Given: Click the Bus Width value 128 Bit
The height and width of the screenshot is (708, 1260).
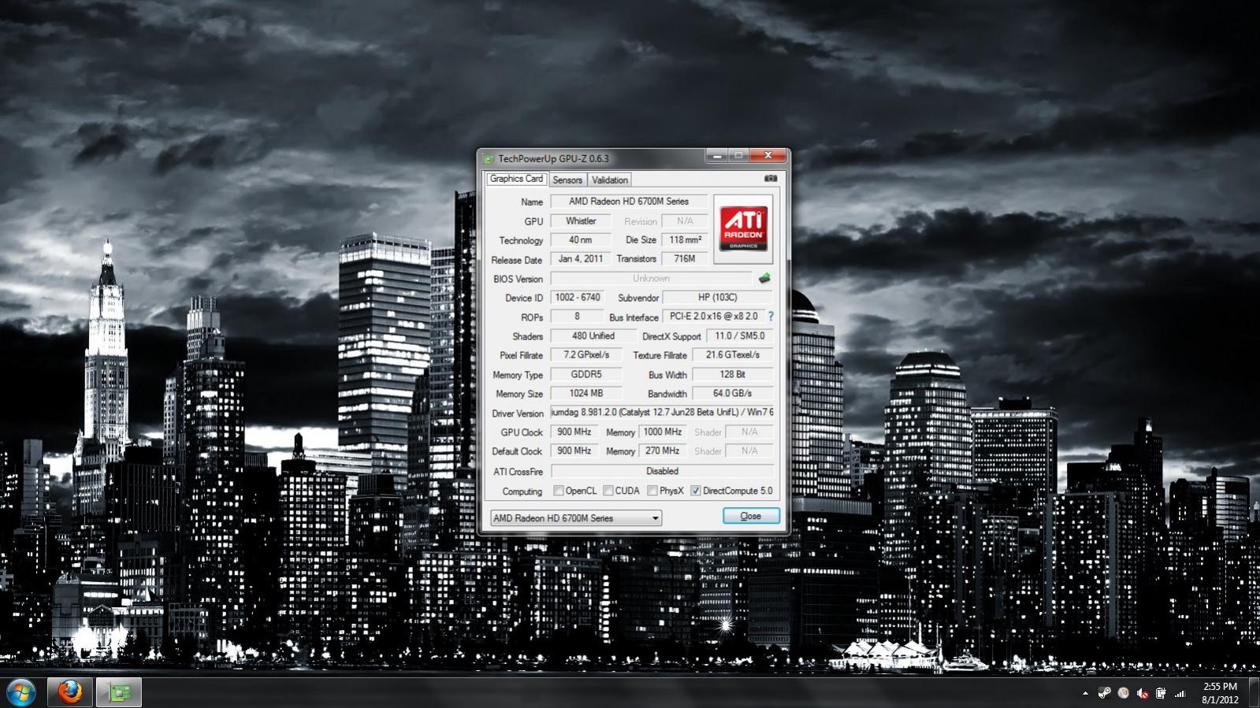Looking at the screenshot, I should pyautogui.click(x=733, y=375).
